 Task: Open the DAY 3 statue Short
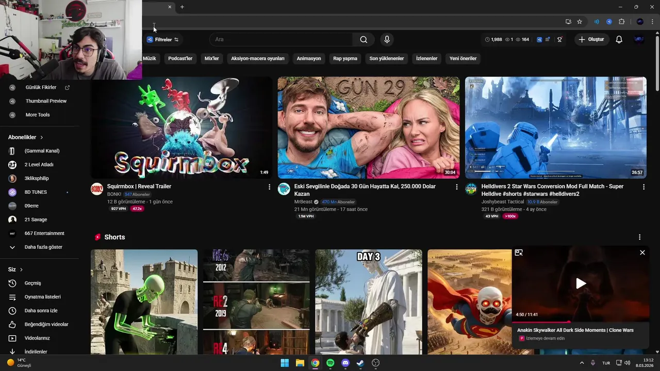(369, 302)
